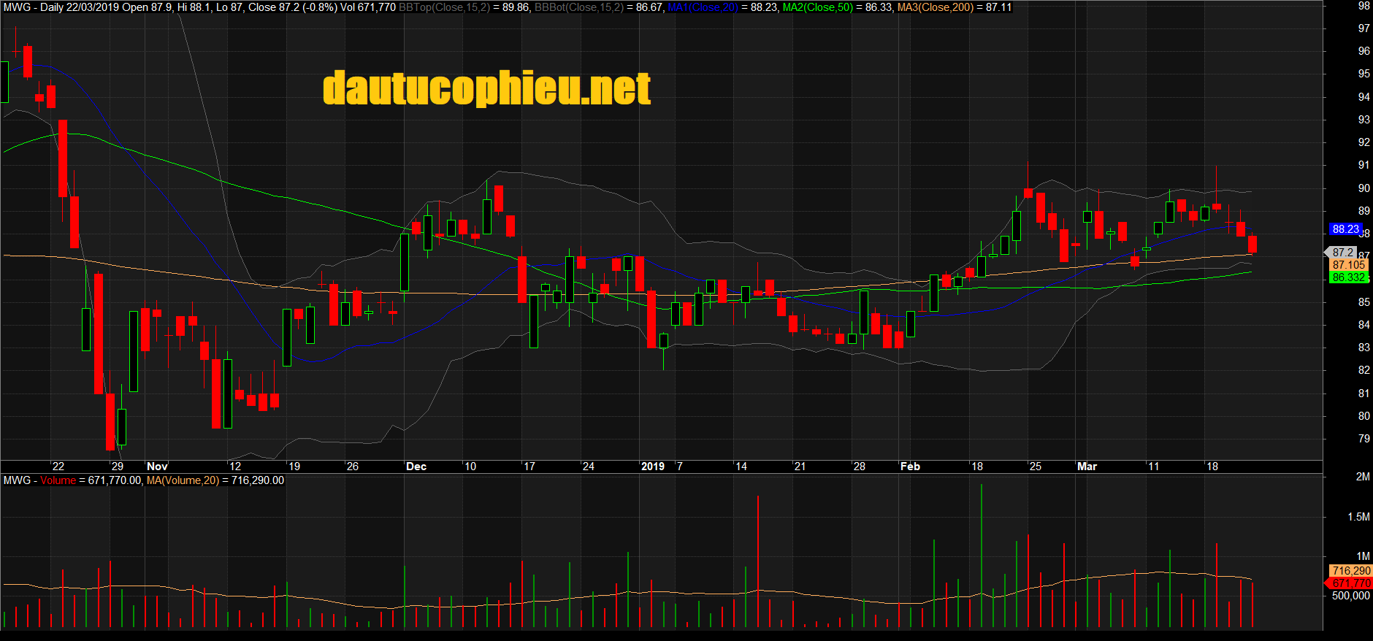Click the Feb month marker on date axis
1373x641 pixels.
point(910,467)
